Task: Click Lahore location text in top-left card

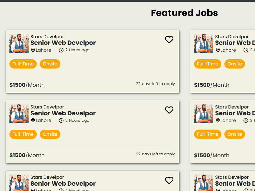Action: pyautogui.click(x=43, y=50)
